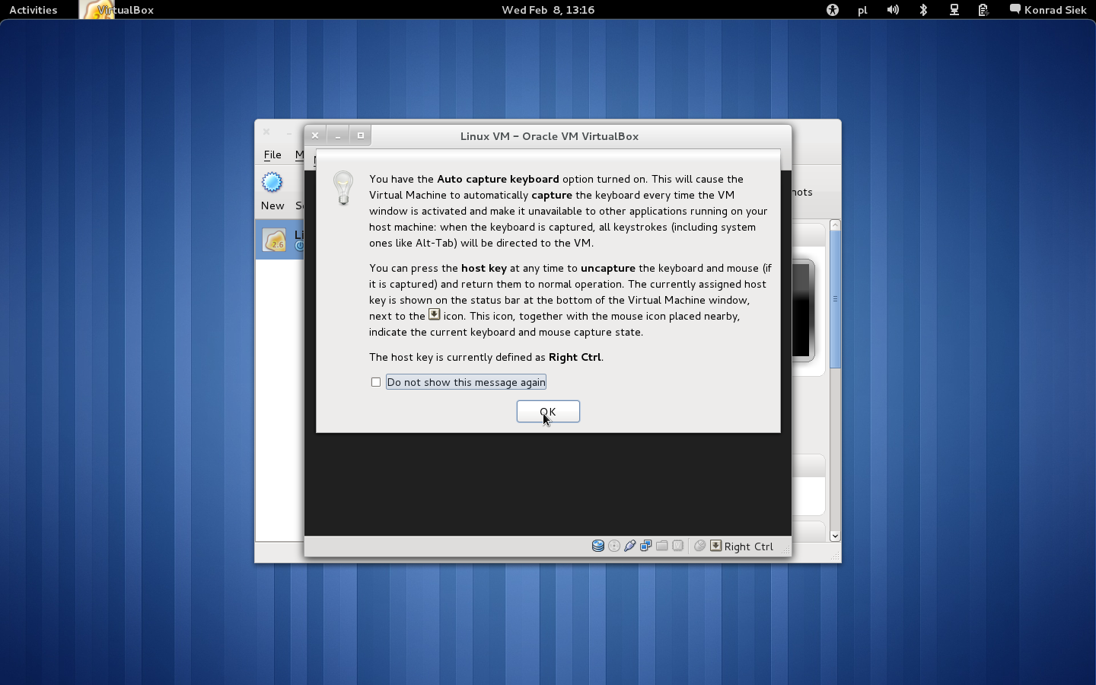
Task: Click the Right Ctrl host key label
Action: click(x=749, y=546)
